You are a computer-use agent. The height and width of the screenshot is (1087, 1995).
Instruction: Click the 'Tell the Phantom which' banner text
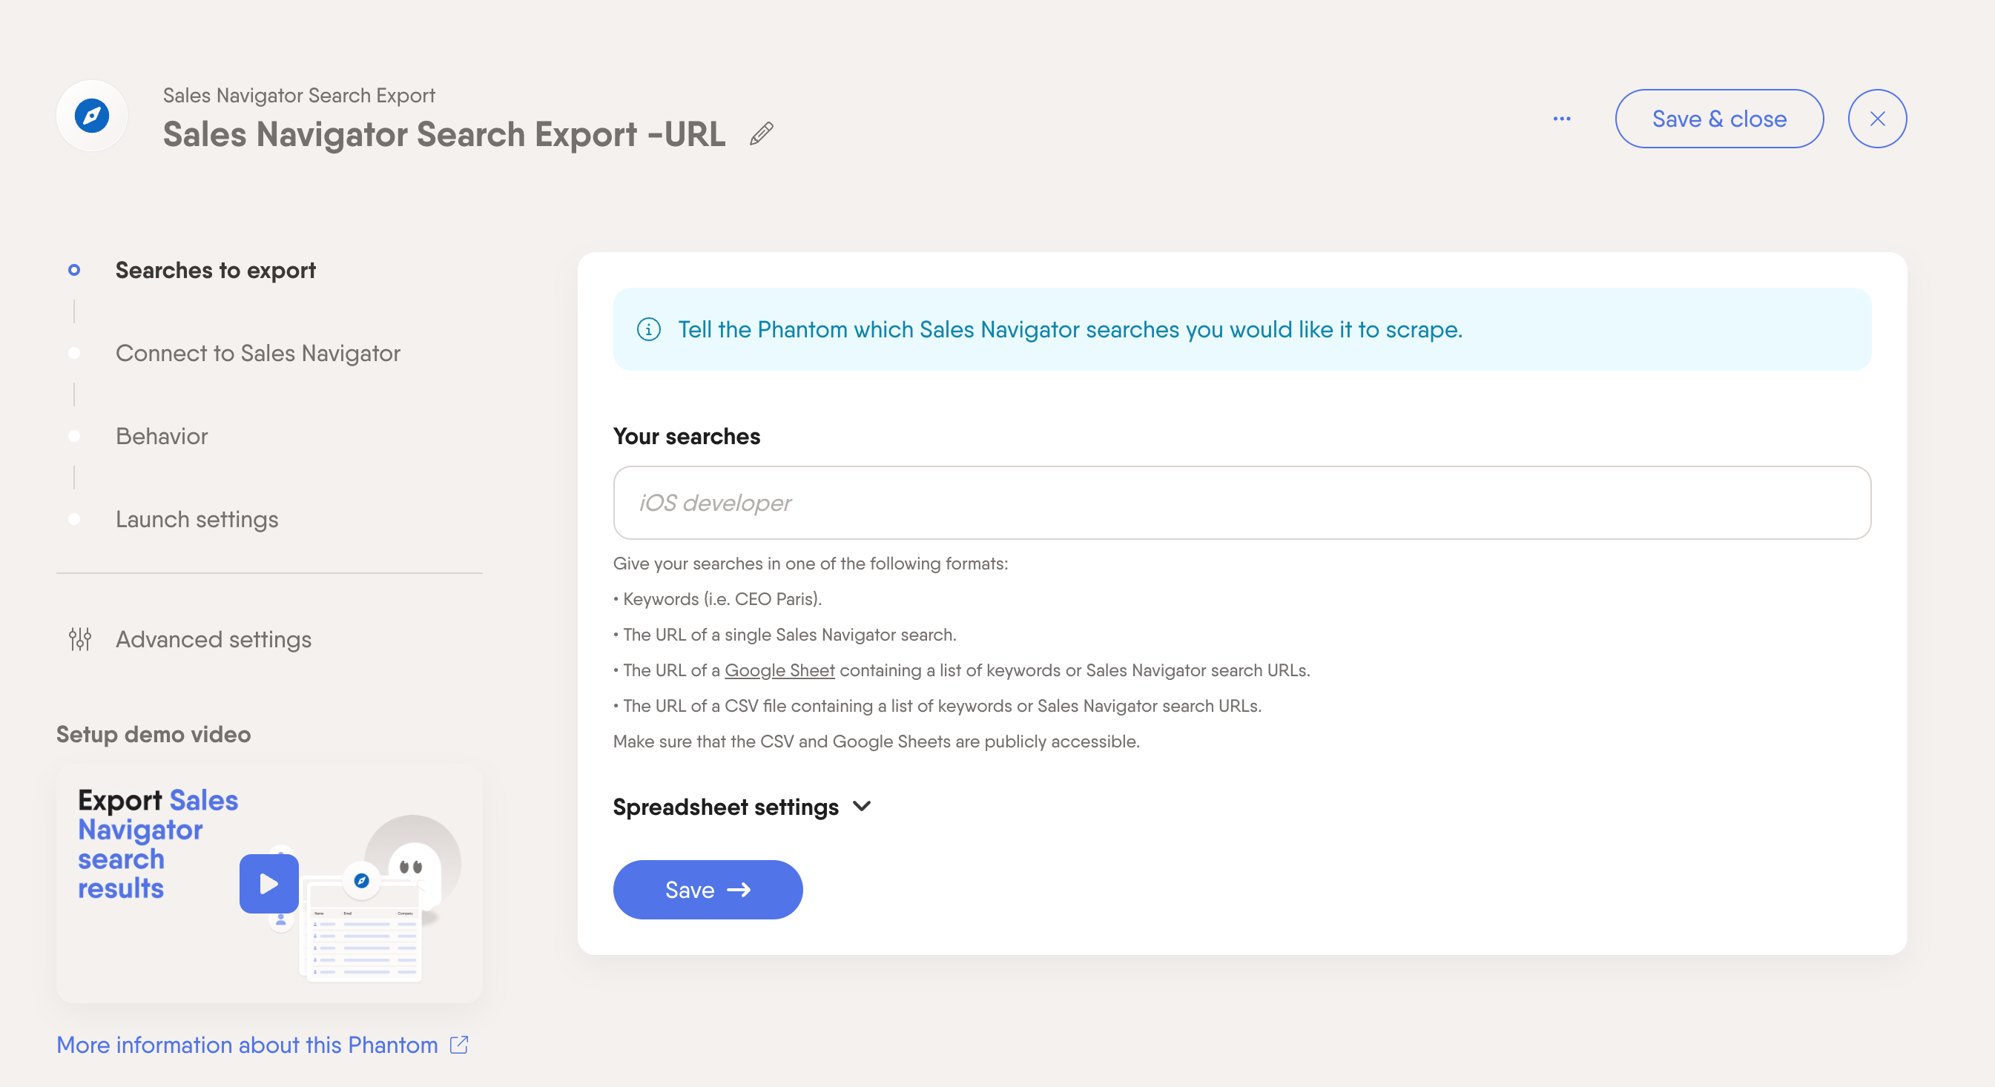click(1069, 329)
